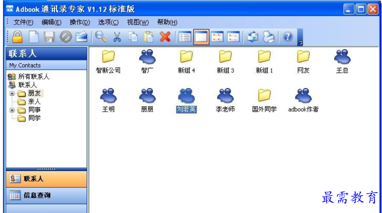
Task: Select the large icon view button
Action: (201, 37)
